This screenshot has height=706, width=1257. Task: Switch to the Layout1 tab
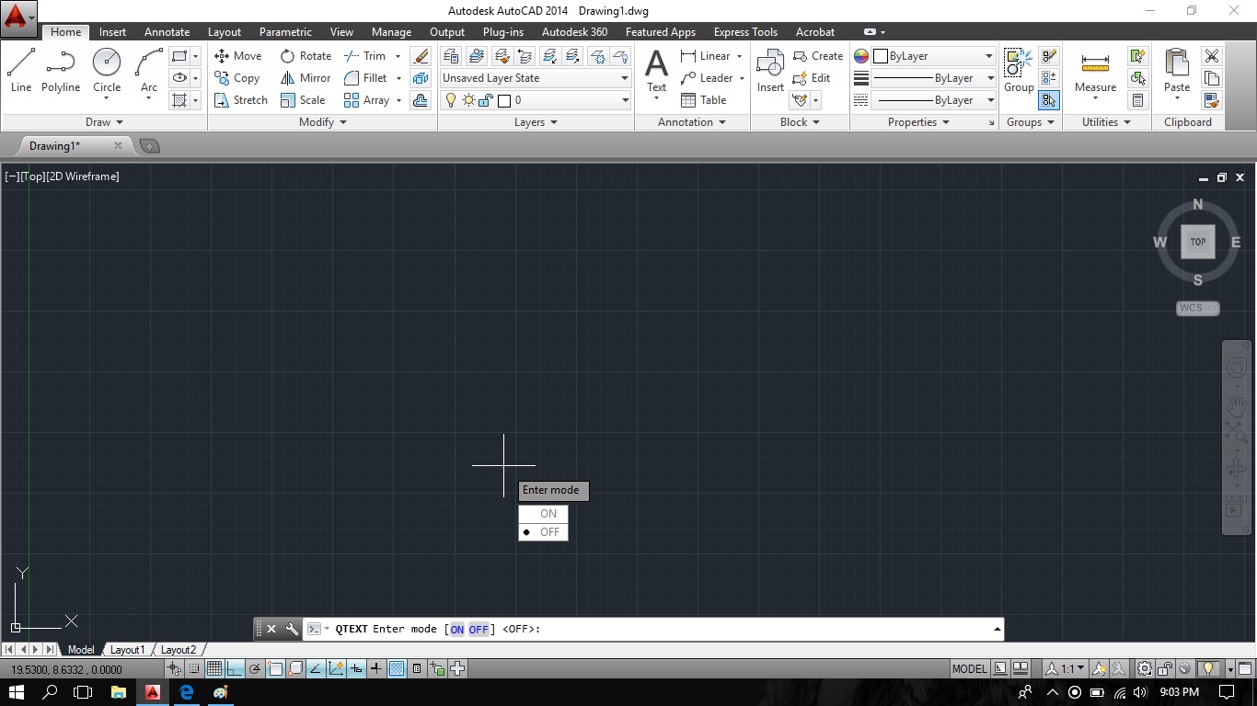(127, 650)
